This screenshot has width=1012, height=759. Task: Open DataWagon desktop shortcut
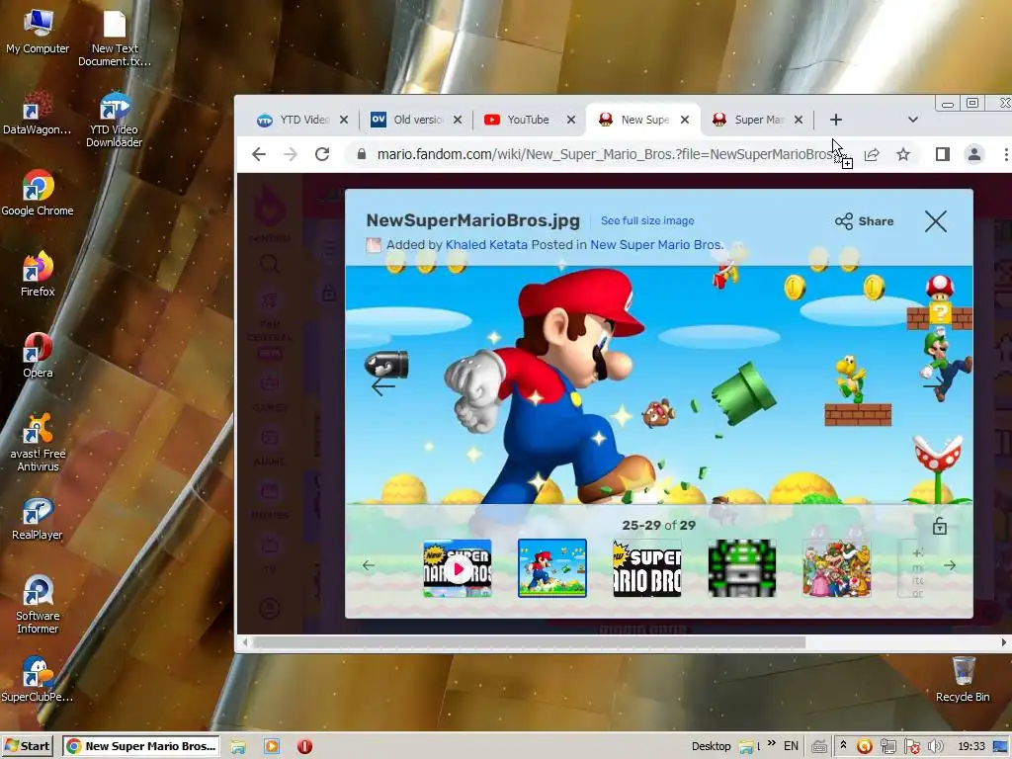point(37,113)
